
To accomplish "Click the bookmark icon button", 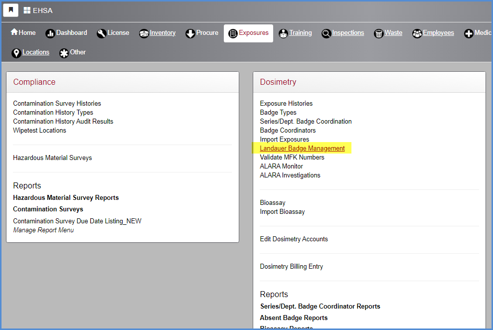I will pos(10,10).
